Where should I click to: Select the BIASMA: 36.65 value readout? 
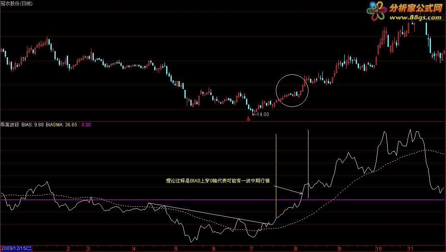click(61, 124)
